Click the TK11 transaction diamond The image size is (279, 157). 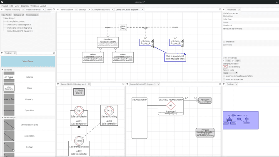click(x=109, y=111)
